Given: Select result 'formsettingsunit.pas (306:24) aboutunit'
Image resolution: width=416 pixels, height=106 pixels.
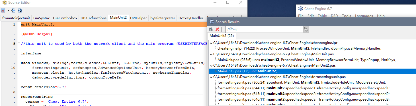Looking at the screenshot, I should (x=302, y=82).
